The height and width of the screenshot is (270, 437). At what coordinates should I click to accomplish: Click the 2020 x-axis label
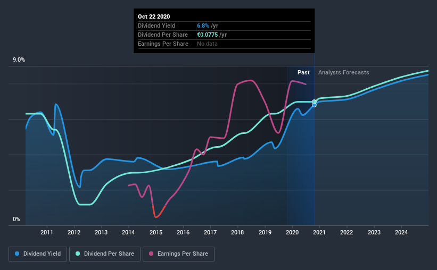[292, 232]
